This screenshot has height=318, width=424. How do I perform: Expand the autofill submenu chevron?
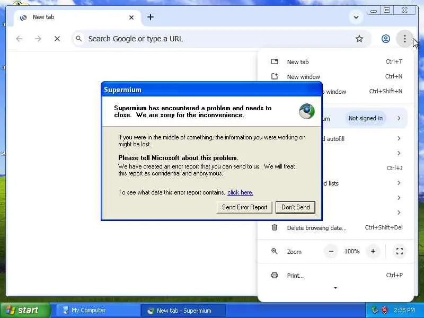[399, 138]
